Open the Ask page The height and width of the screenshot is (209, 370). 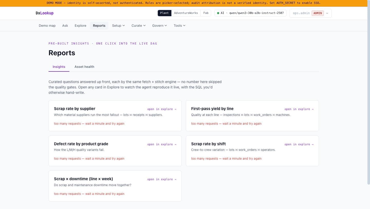coord(65,26)
